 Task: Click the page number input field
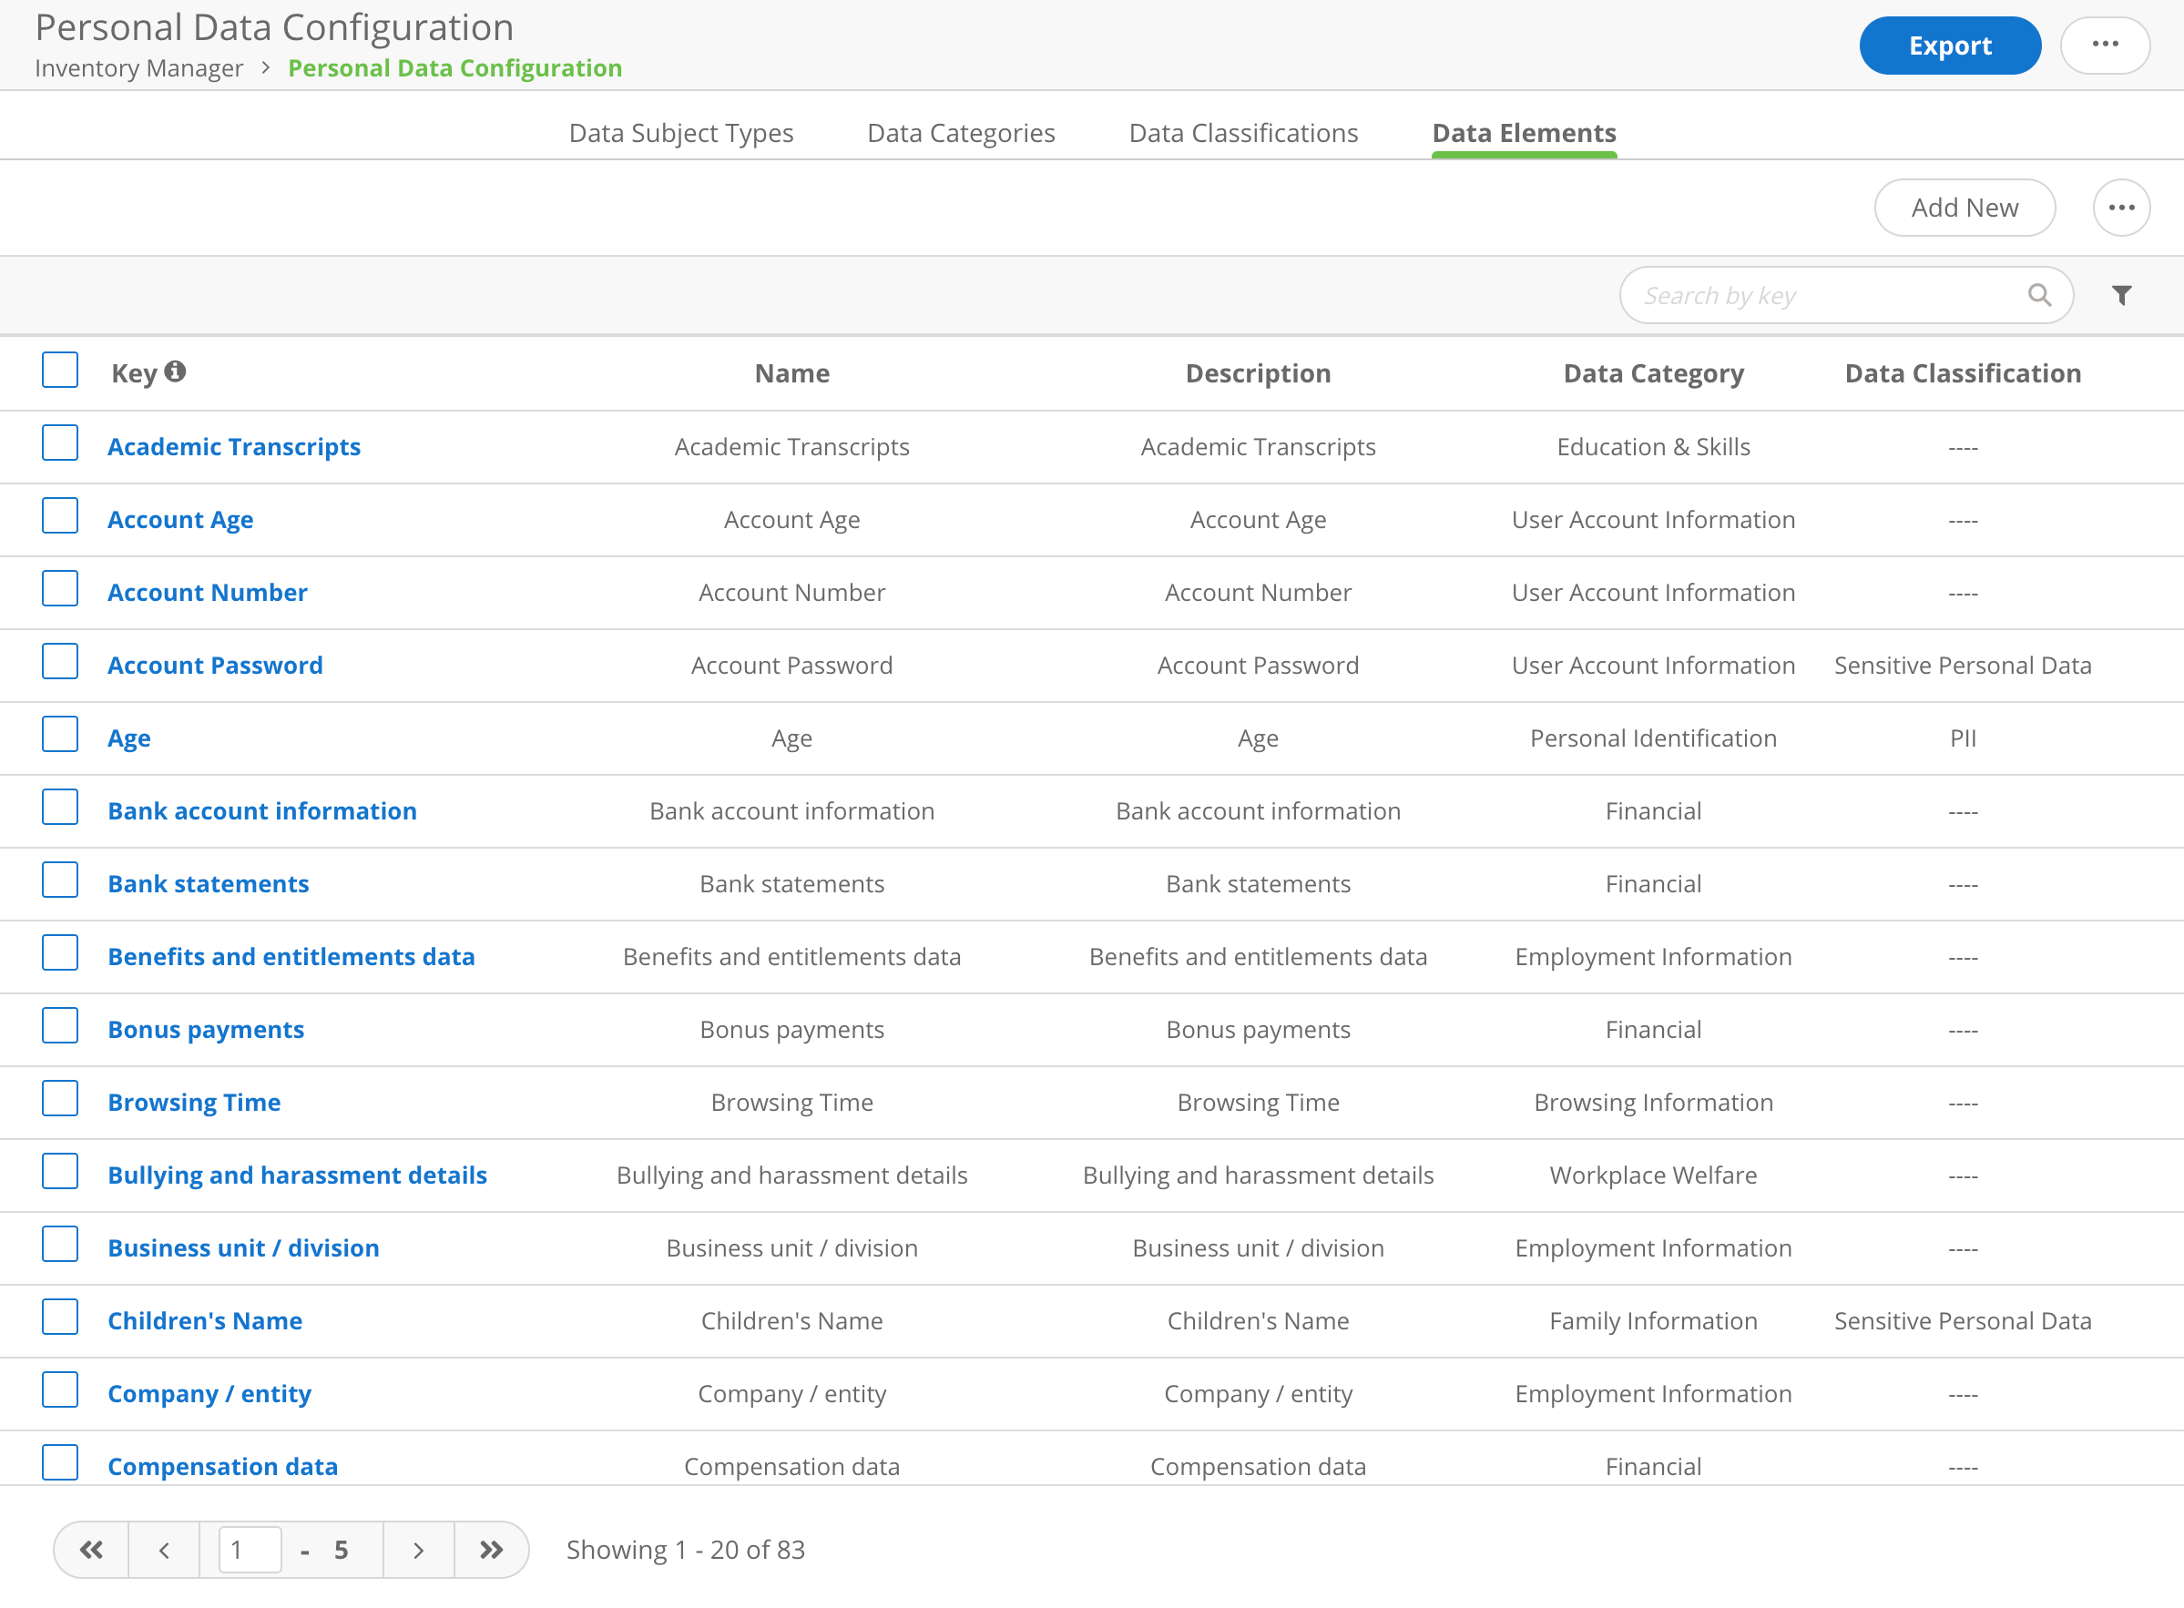point(249,1549)
